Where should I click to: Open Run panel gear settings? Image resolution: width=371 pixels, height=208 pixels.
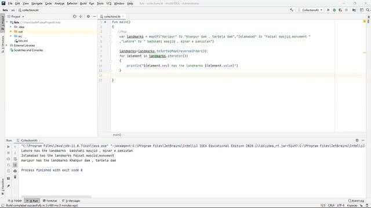pos(357,140)
